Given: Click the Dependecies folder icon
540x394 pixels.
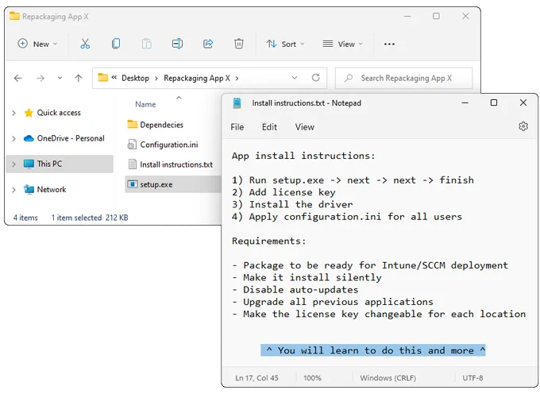Looking at the screenshot, I should tap(133, 125).
